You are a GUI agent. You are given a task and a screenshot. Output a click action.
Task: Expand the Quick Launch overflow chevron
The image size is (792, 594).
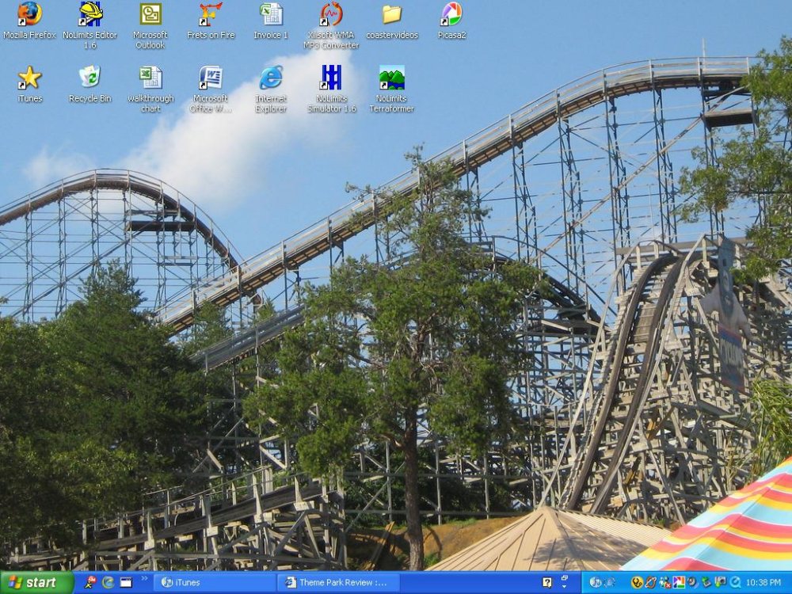pos(143,578)
